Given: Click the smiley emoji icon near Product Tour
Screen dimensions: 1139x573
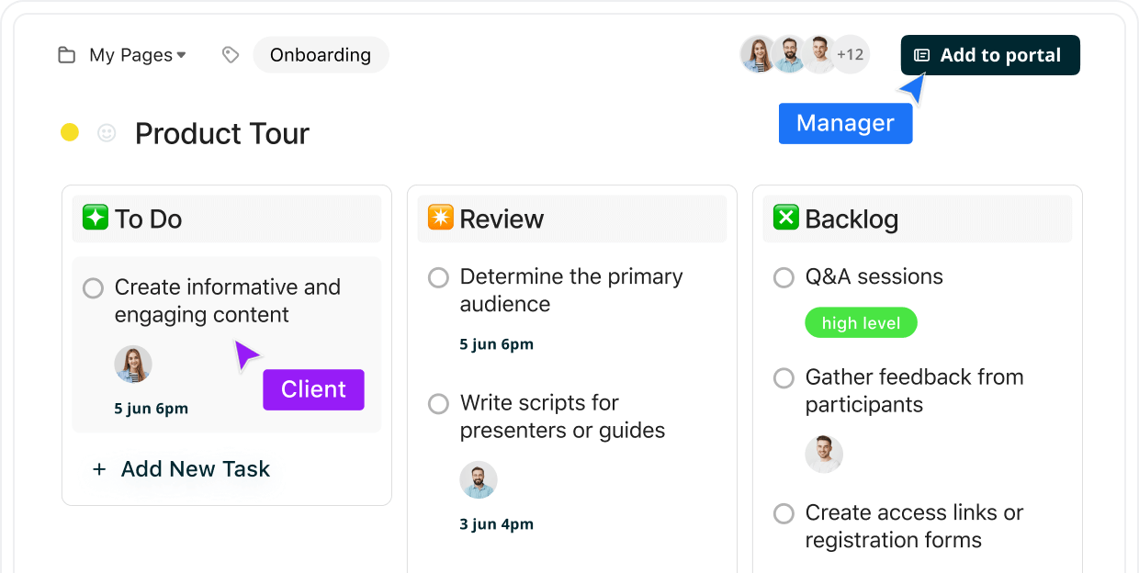Looking at the screenshot, I should 107,133.
